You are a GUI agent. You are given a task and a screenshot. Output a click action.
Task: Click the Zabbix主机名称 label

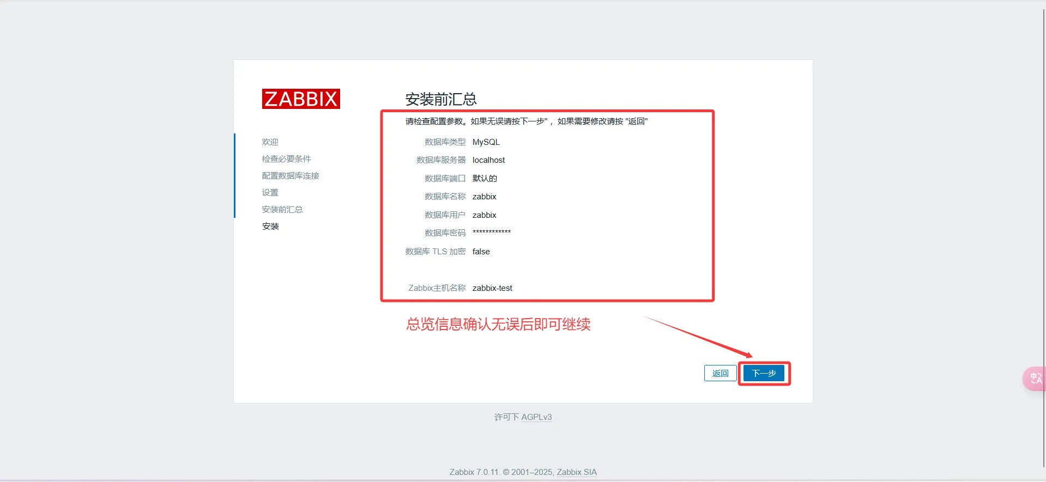(437, 288)
